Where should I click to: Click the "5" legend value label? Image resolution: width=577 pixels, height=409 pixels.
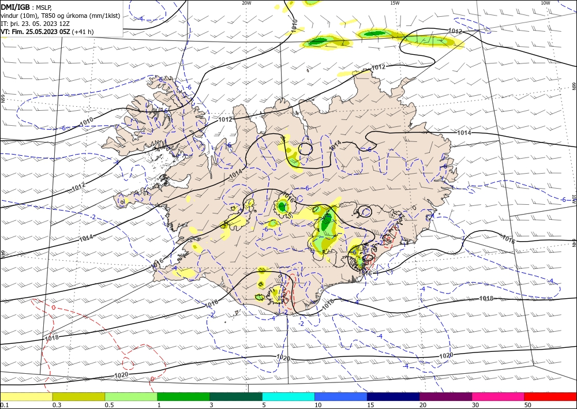pyautogui.click(x=264, y=405)
